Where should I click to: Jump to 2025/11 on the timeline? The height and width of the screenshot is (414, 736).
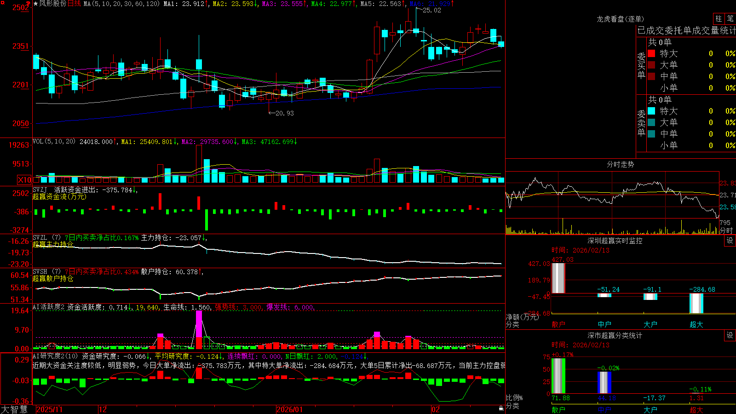click(49, 409)
